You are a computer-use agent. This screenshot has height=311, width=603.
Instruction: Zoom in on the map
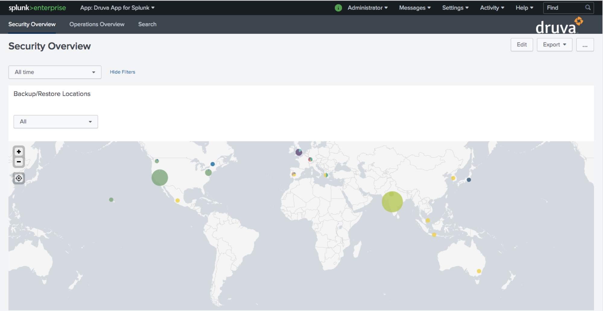(x=19, y=151)
